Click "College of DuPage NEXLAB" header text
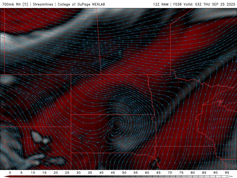This screenshot has height=178, width=237. point(81,4)
